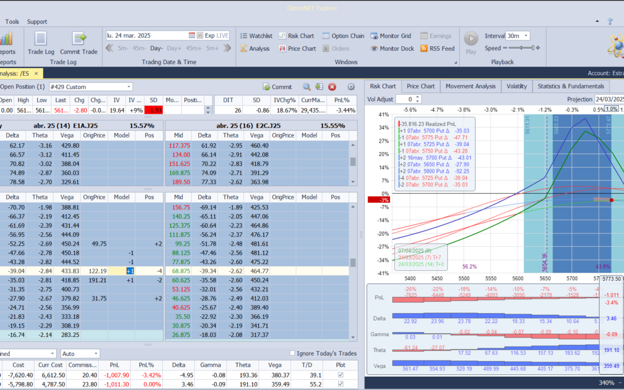Adjust the playback Speed slider
Viewport: 624px width, 390px height.
point(521,48)
